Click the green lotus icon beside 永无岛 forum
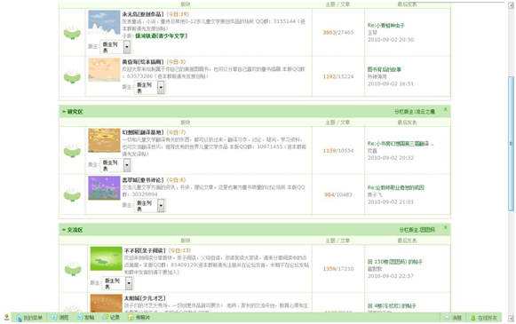 tap(72, 33)
